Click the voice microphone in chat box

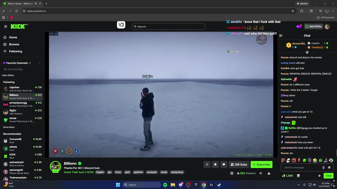[x=324, y=167]
